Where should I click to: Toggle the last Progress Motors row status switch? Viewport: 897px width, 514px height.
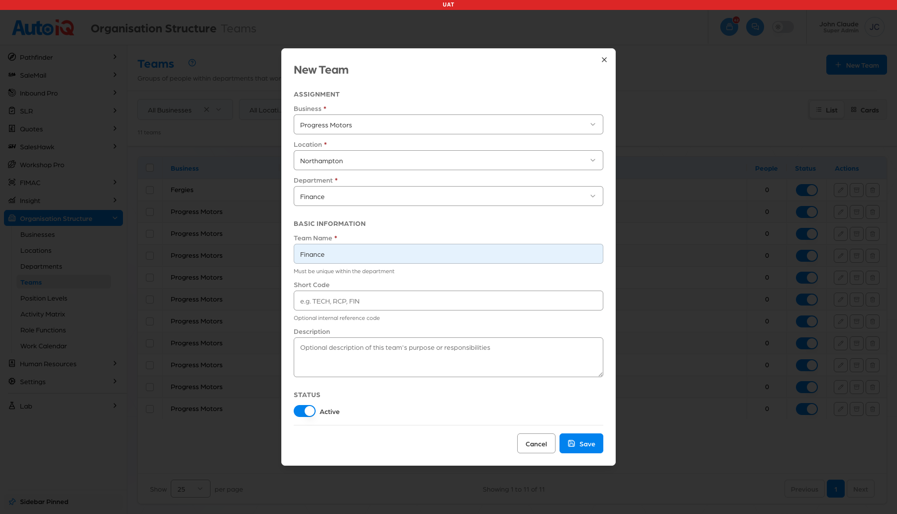[807, 409]
